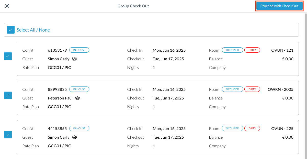The height and width of the screenshot is (159, 307).
Task: Click the group icon beside guest in reservation 44153855
Action: tap(74, 137)
